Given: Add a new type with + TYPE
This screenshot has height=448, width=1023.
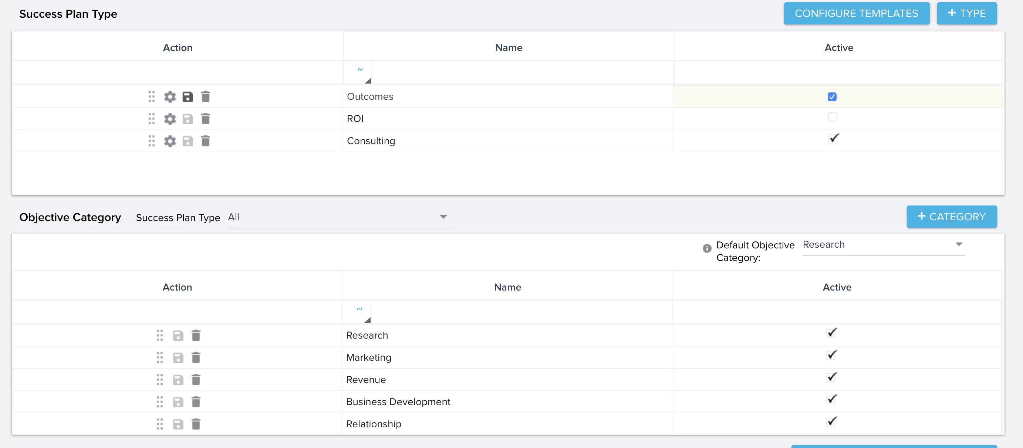Looking at the screenshot, I should pyautogui.click(x=967, y=13).
